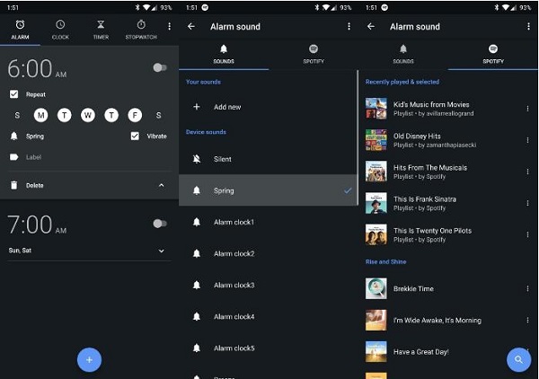Open options for This Is Frank Sinatra

tap(527, 203)
